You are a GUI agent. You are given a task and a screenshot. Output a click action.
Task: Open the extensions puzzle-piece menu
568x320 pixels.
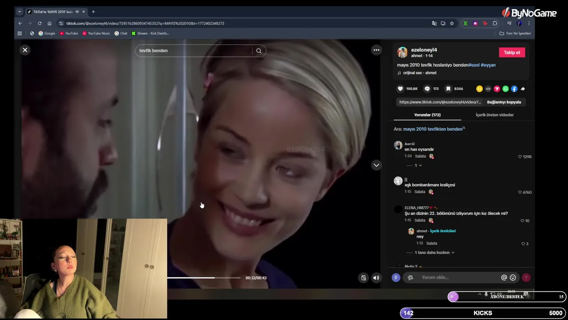click(495, 23)
